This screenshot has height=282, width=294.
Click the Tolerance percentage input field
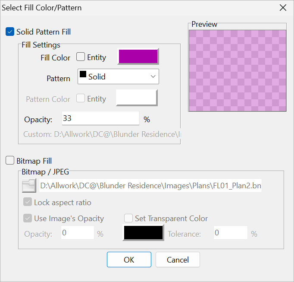tap(231, 233)
